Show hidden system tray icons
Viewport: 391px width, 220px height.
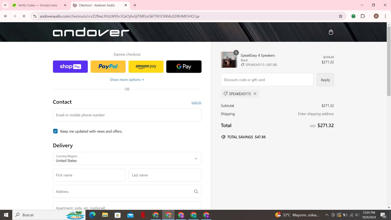pyautogui.click(x=327, y=215)
